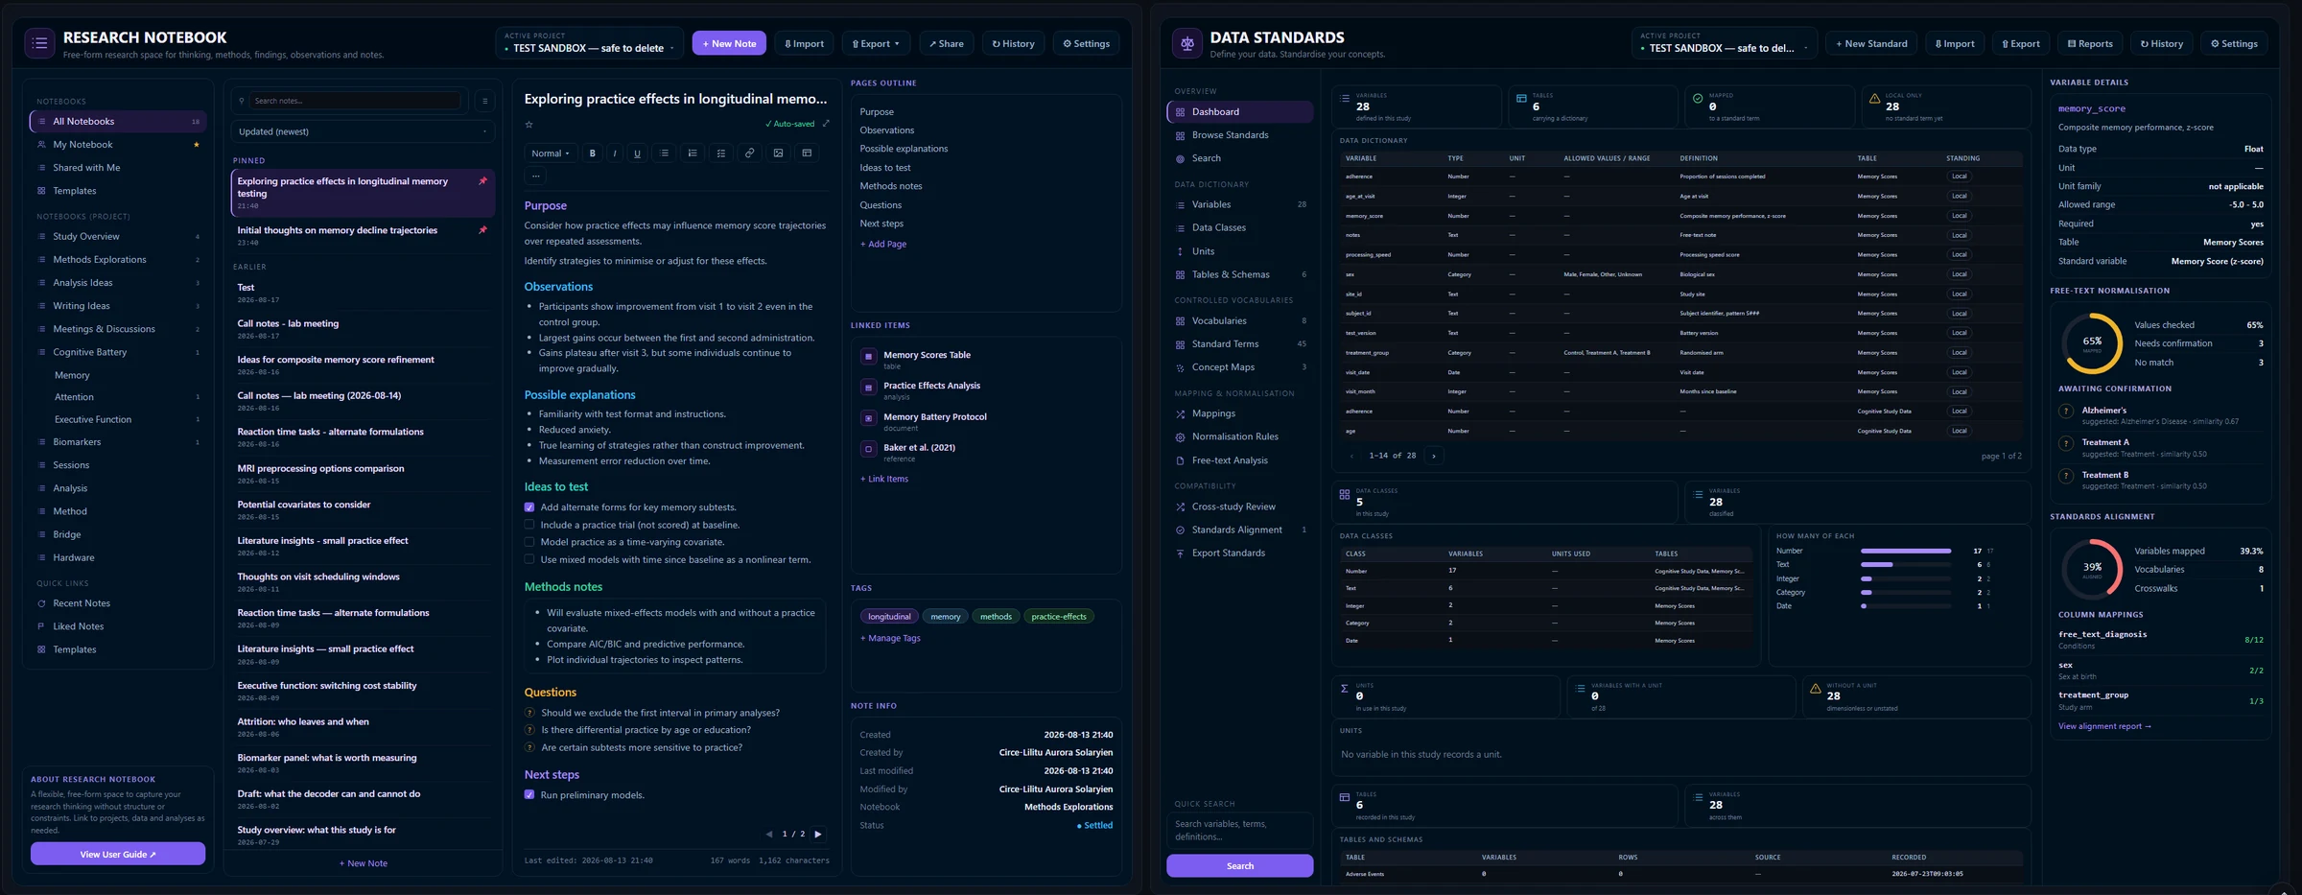
Task: Click the Research Notebook logo icon
Action: tap(39, 43)
